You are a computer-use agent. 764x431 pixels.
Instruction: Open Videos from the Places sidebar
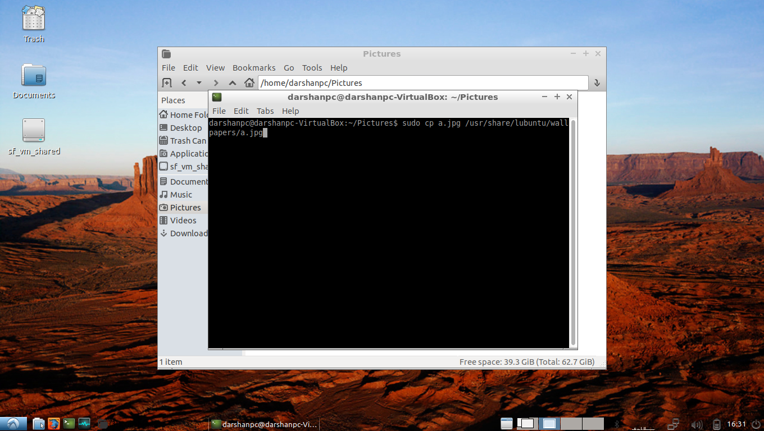point(183,221)
